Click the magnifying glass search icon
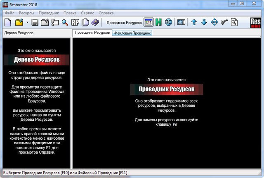 pyautogui.click(x=65, y=22)
